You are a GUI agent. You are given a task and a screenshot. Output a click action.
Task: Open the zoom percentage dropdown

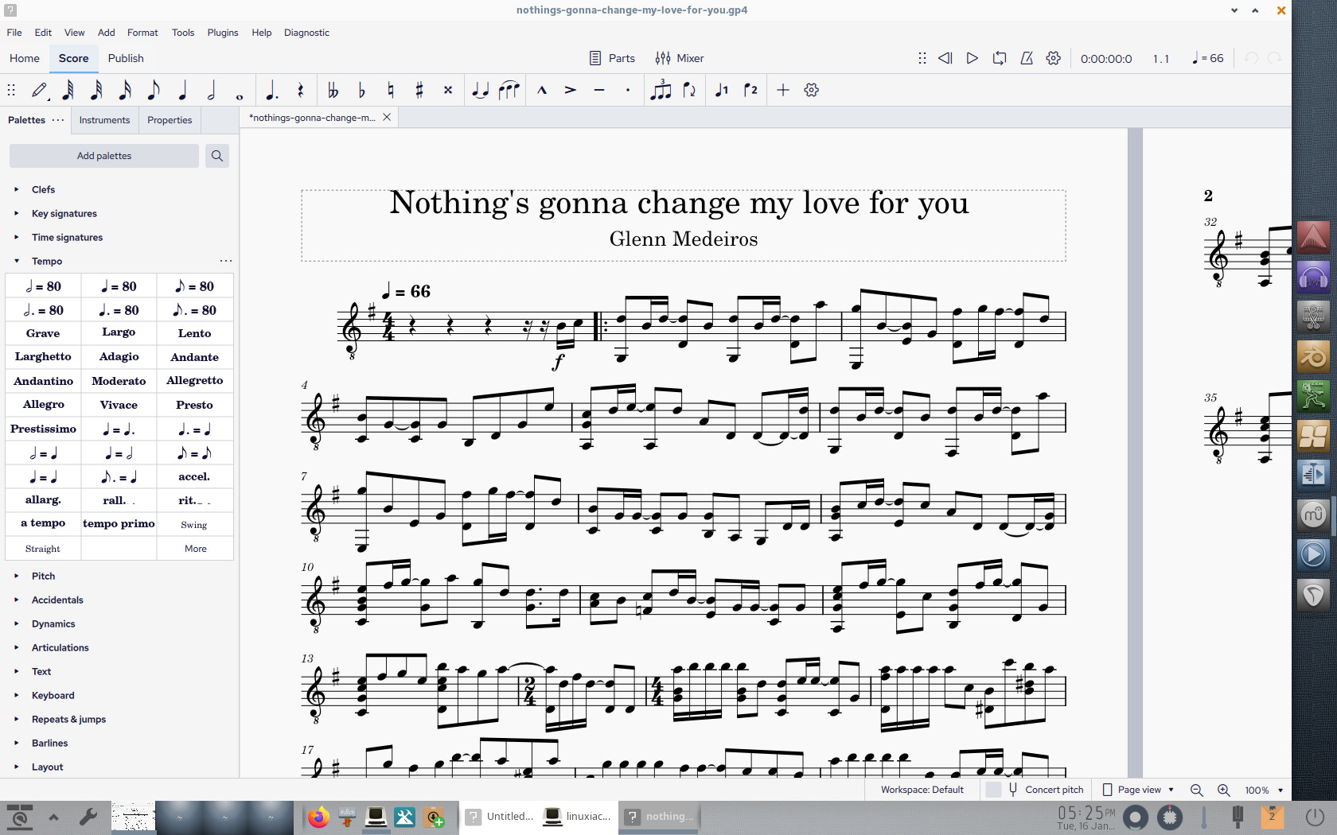point(1280,790)
